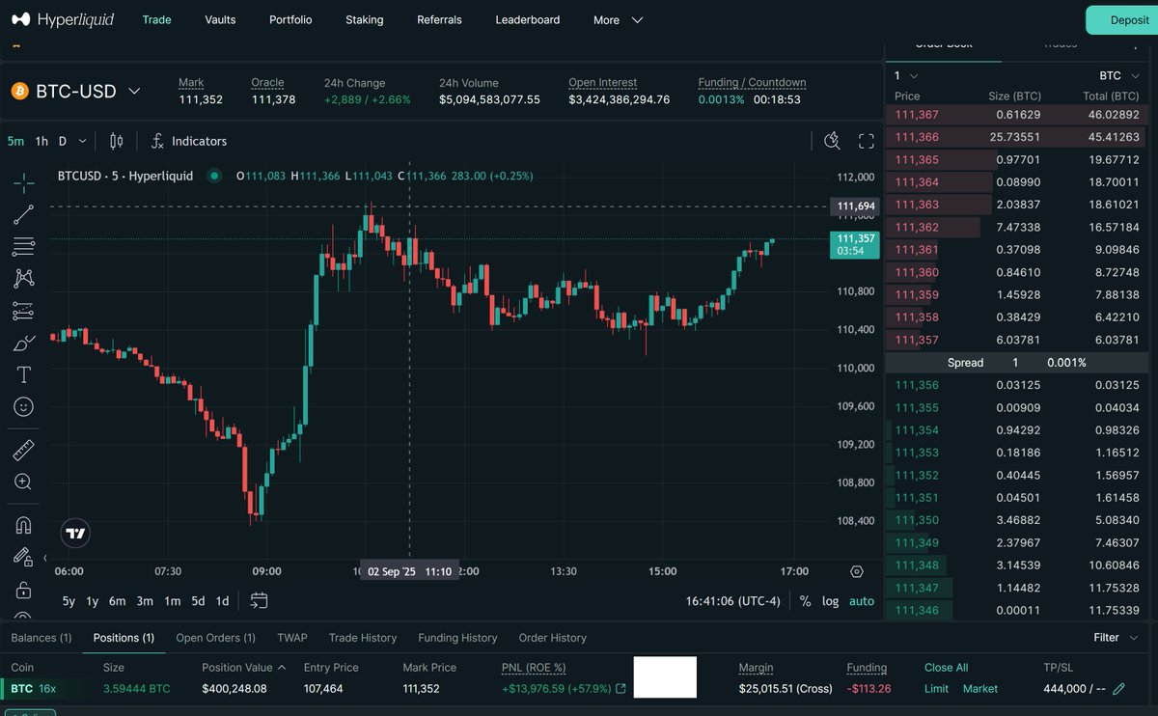Close position with Market order
The width and height of the screenshot is (1158, 716).
click(980, 689)
